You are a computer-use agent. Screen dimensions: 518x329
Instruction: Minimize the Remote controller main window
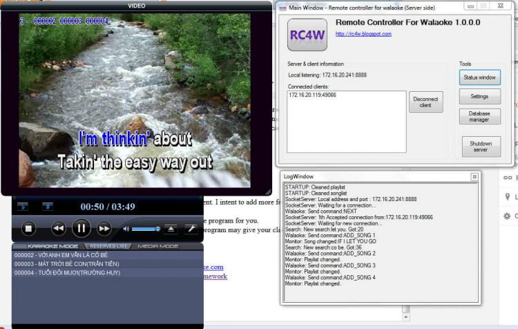coord(471,6)
